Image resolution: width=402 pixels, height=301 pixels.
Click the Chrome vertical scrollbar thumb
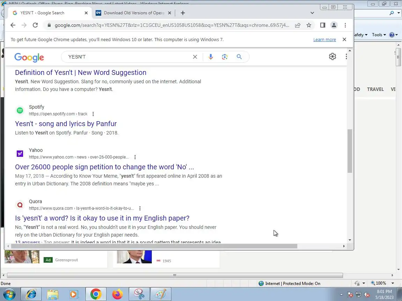pyautogui.click(x=350, y=151)
